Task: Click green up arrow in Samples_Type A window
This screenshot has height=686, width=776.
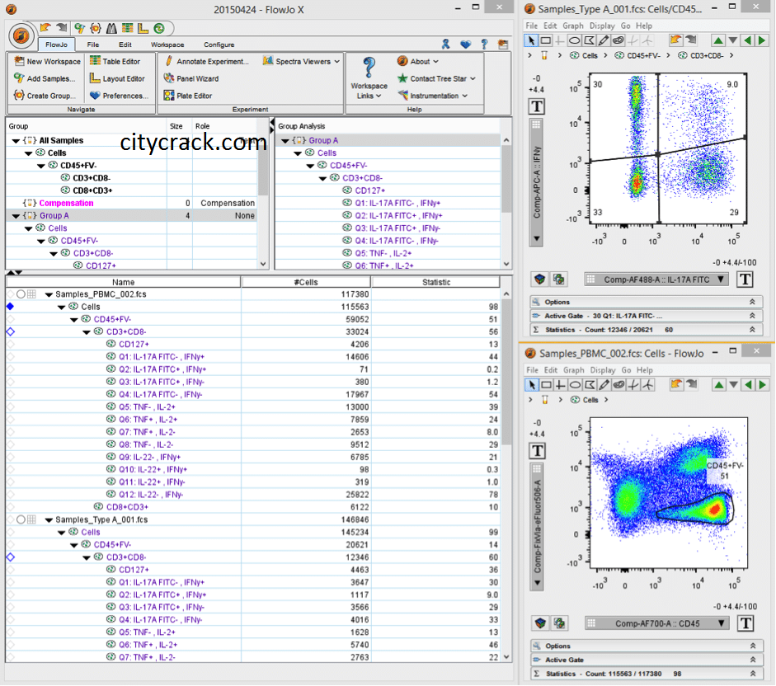Action: [718, 40]
